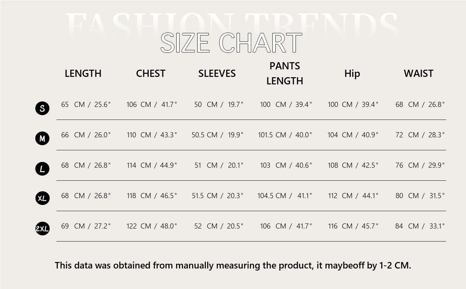Select the Hip column header
466x289 pixels.
coord(352,73)
